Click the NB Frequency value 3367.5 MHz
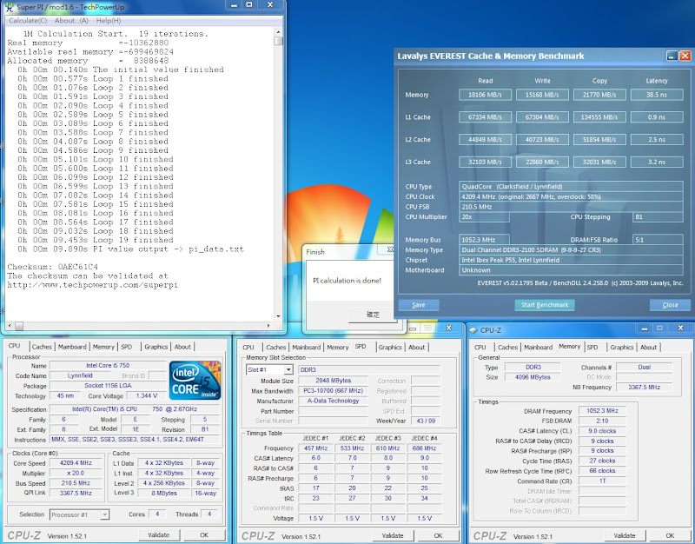Screen dimensions: 695x544 point(644,387)
